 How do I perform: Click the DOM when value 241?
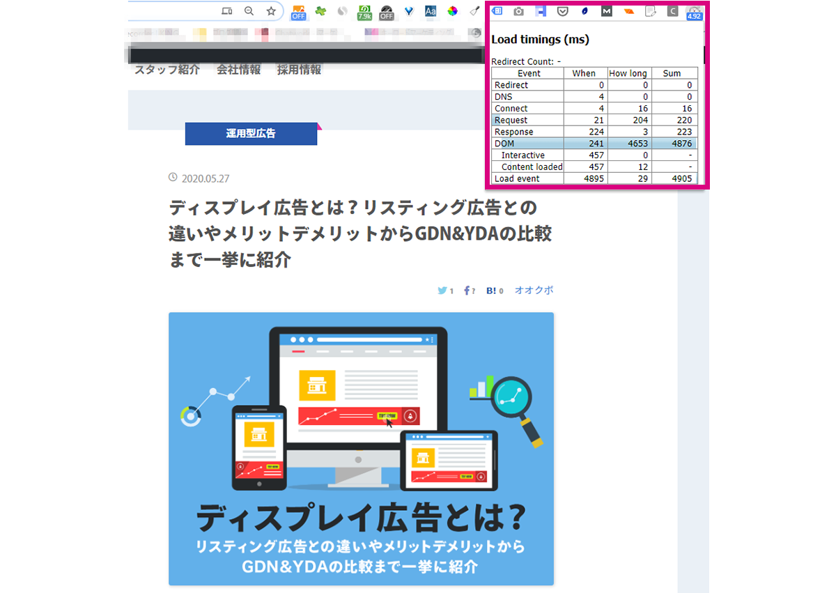[x=596, y=144]
